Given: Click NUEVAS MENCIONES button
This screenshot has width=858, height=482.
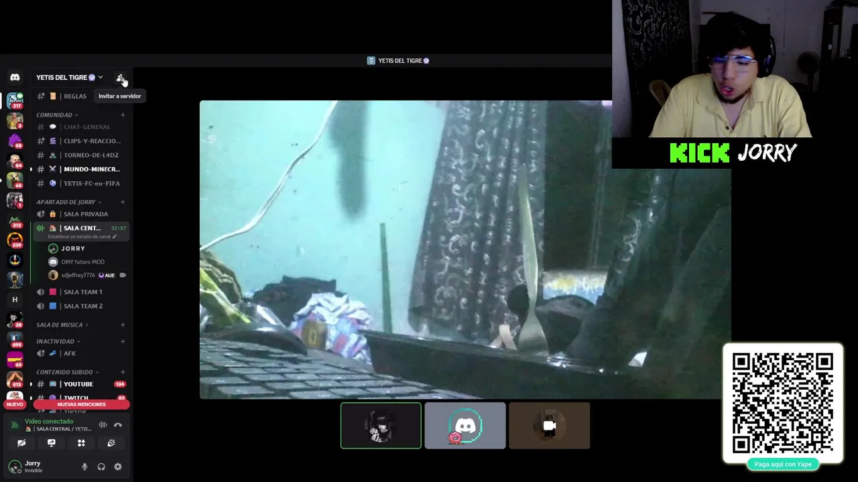Looking at the screenshot, I should click(x=81, y=404).
